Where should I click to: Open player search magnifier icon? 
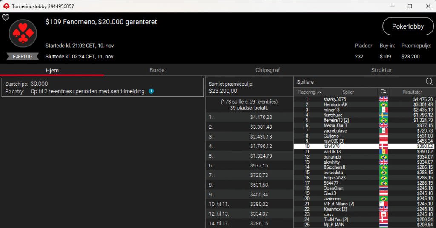(429, 82)
